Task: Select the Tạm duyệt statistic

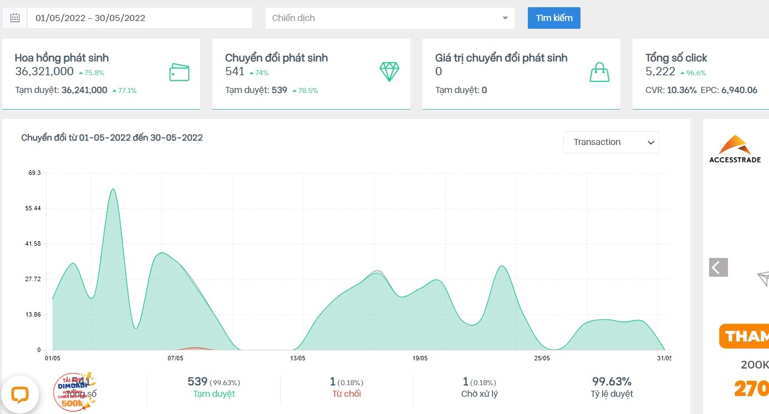Action: point(213,387)
